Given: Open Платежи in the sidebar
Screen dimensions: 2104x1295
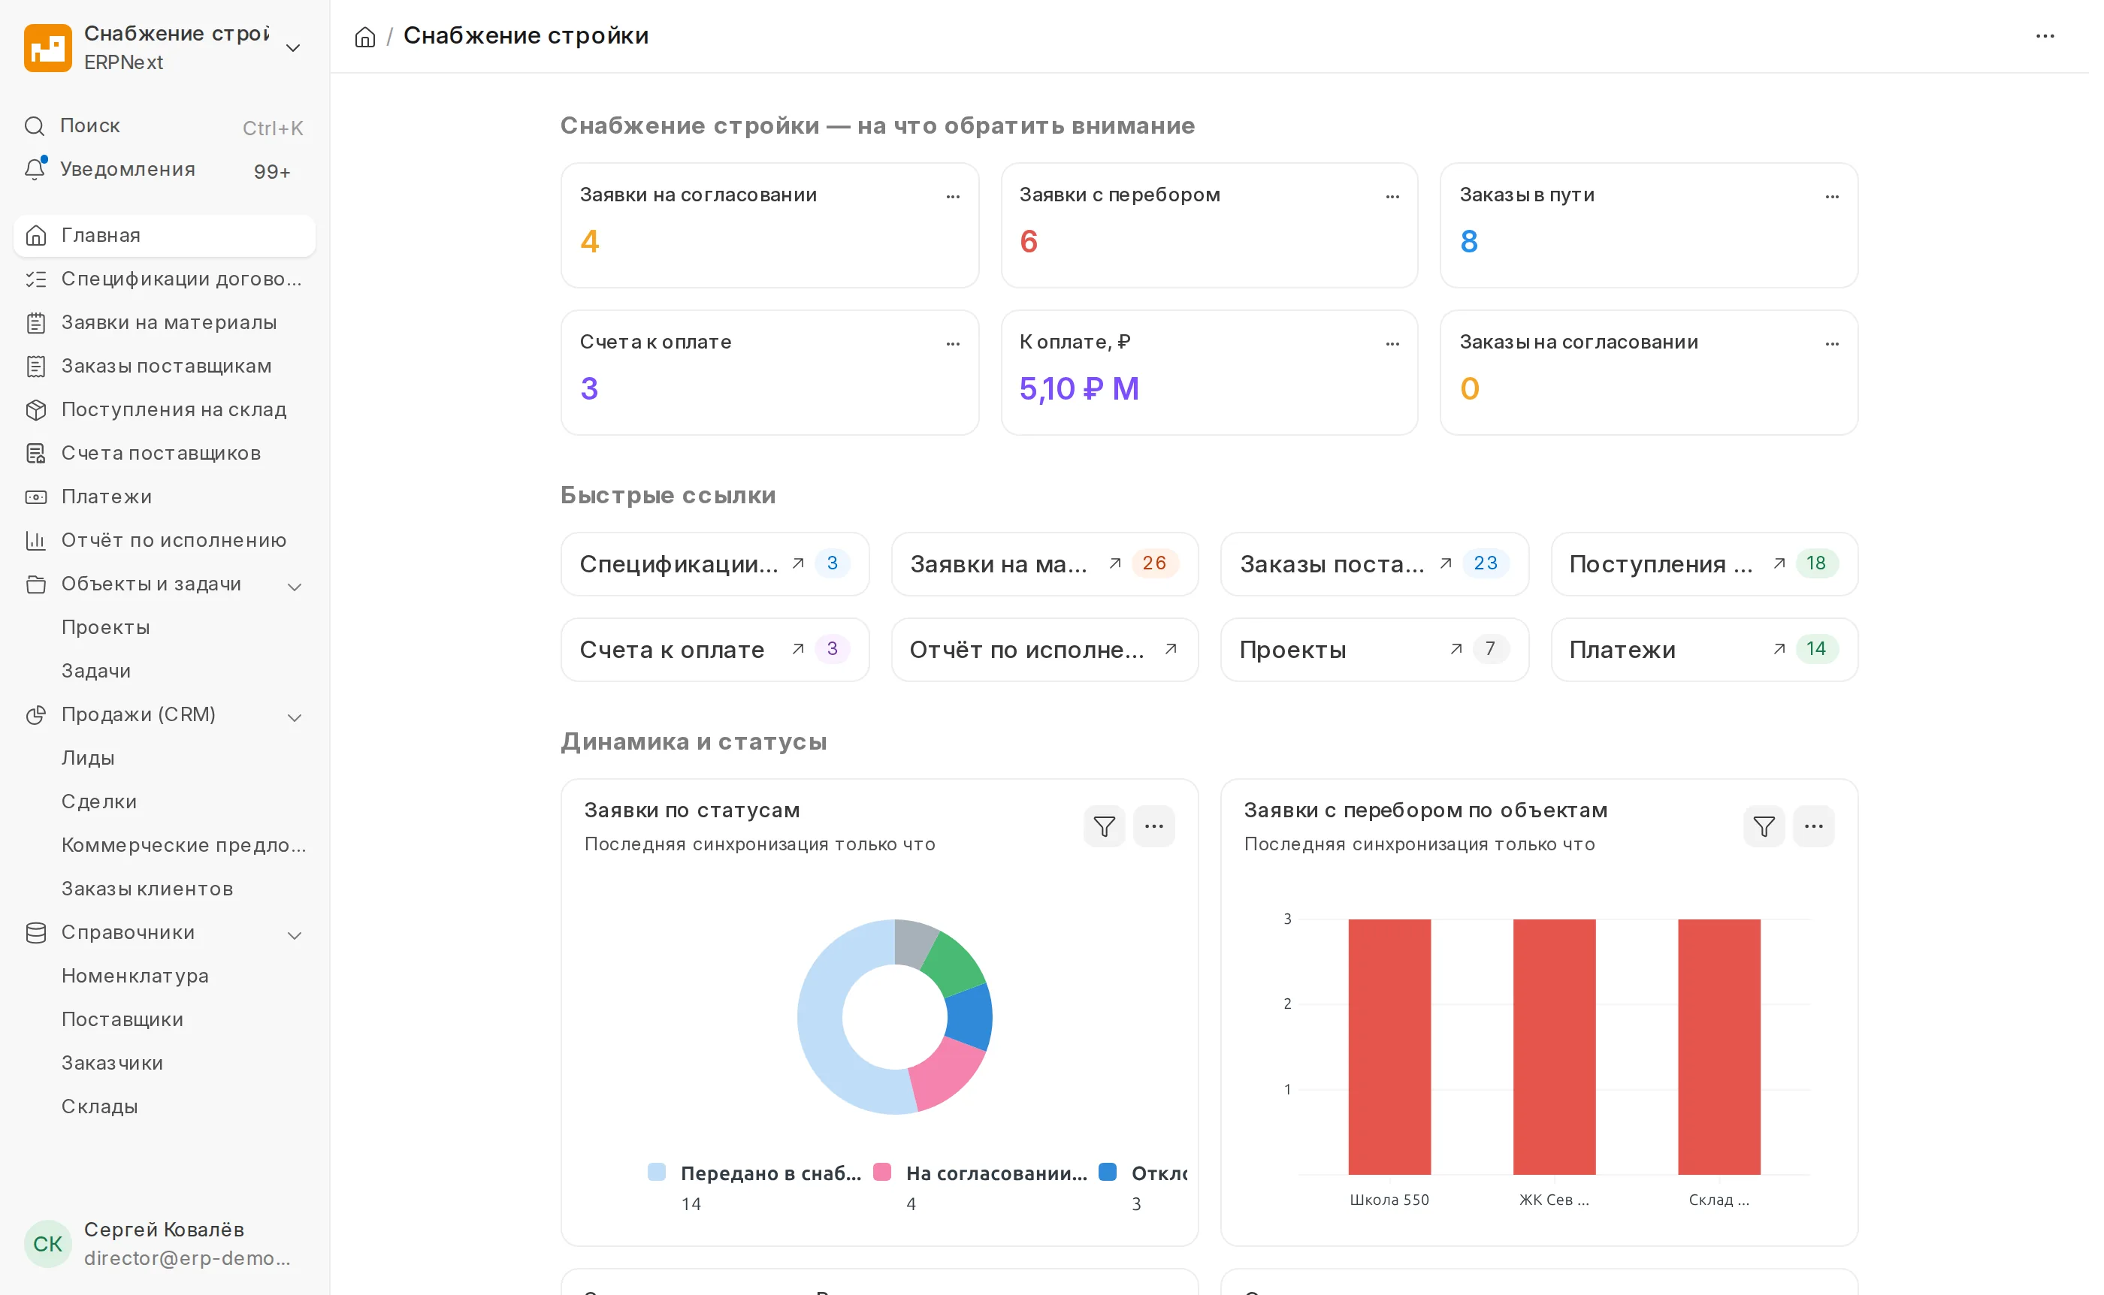Looking at the screenshot, I should [165, 500].
